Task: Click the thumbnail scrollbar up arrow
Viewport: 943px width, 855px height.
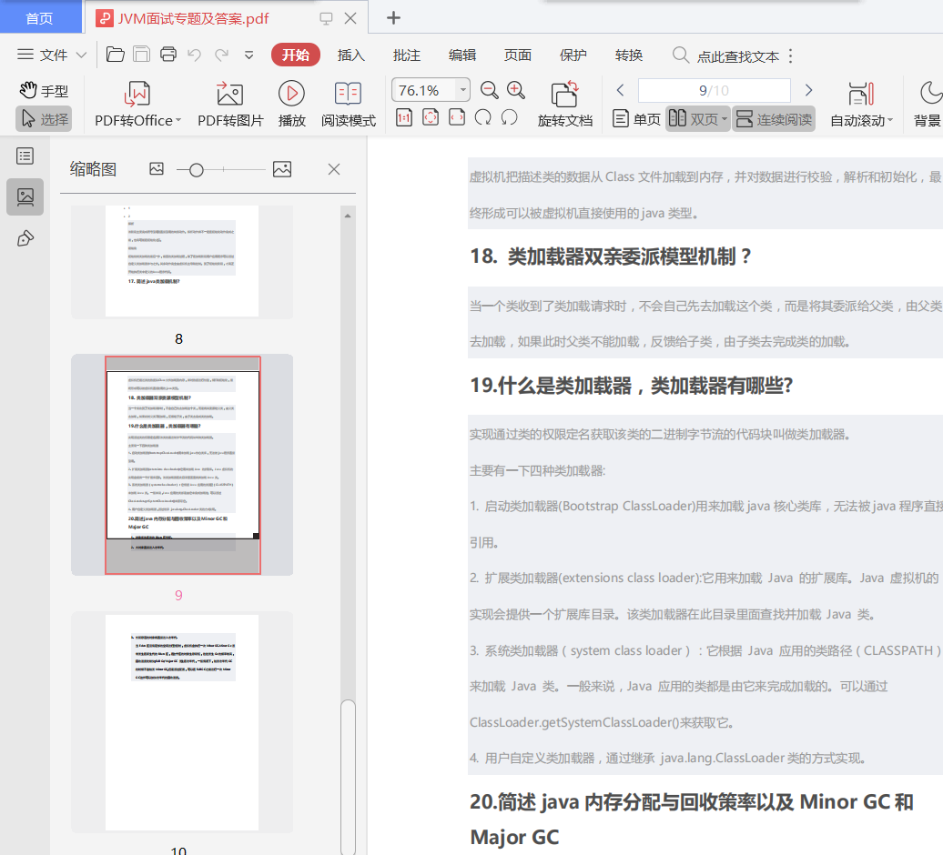Action: tap(348, 215)
